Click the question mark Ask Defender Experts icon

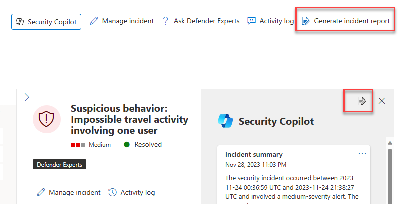pyautogui.click(x=166, y=21)
